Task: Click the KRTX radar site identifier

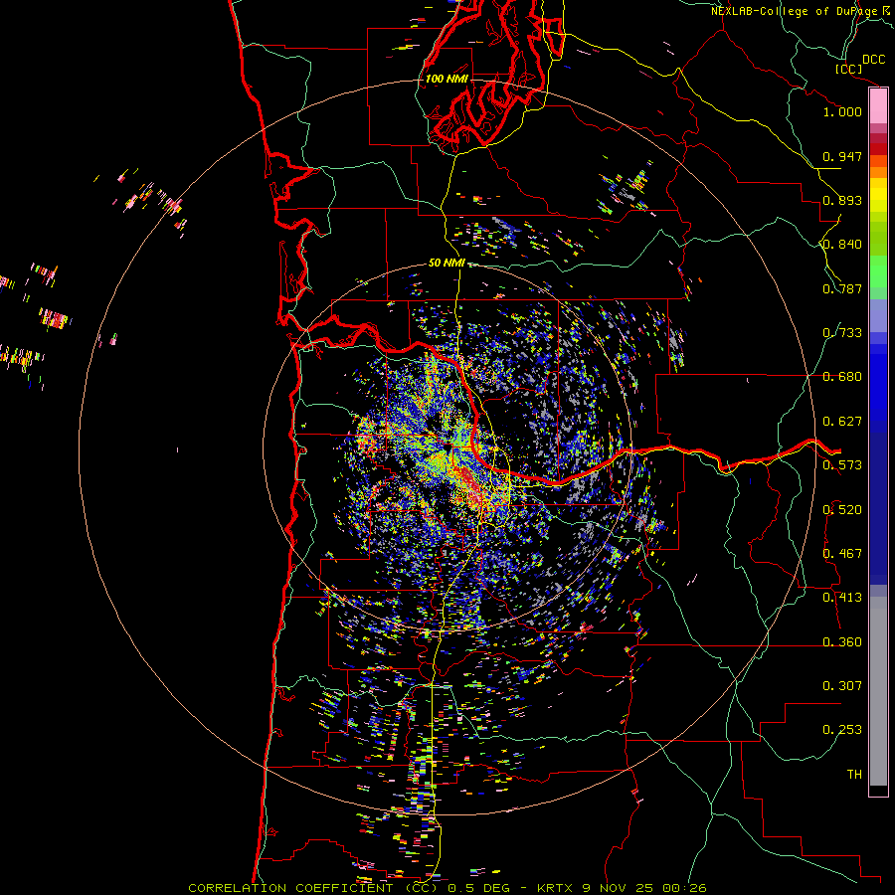Action: click(557, 888)
